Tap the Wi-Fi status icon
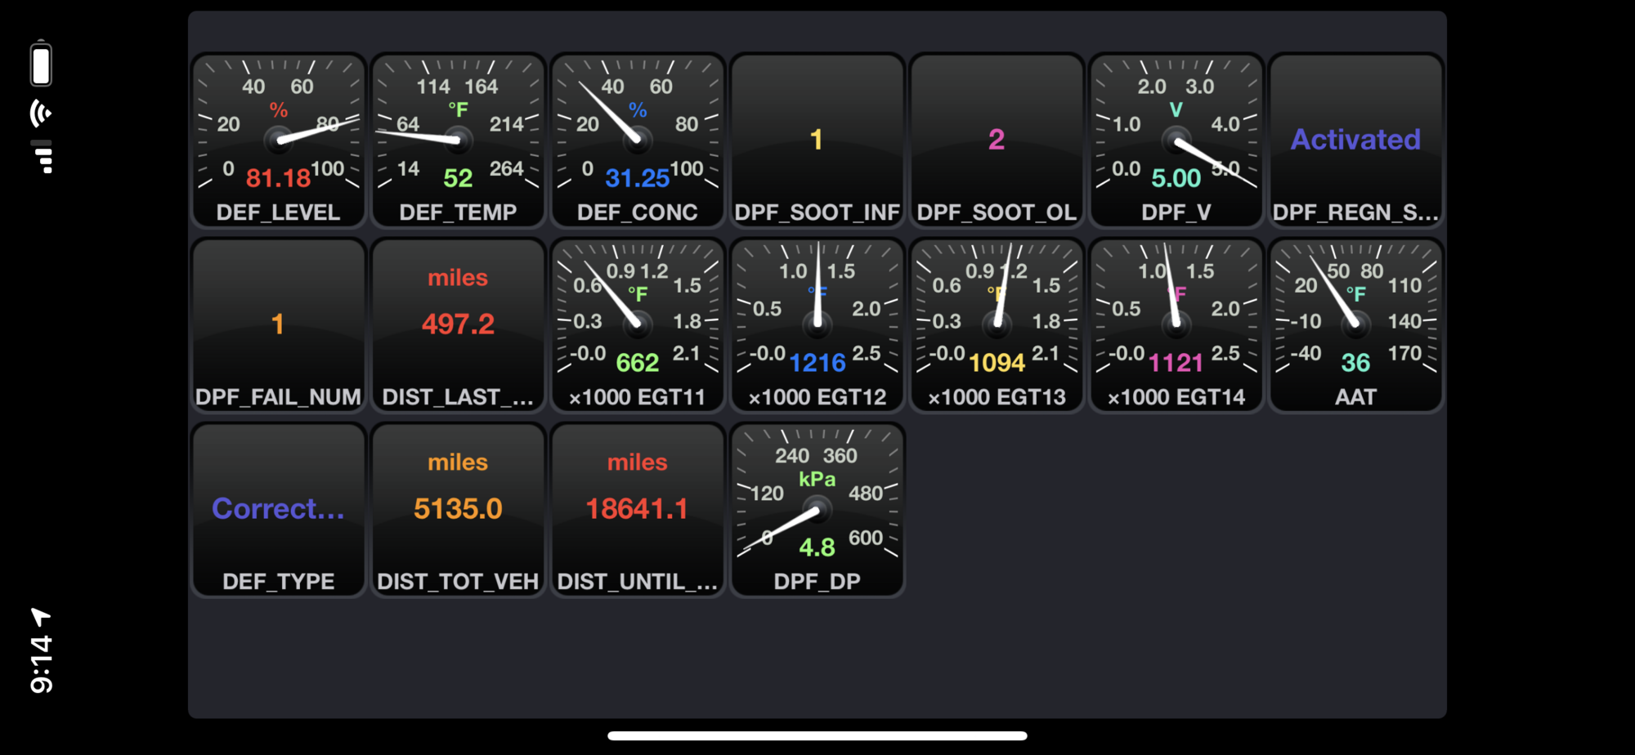Screen dimensions: 1635x755 coord(39,113)
